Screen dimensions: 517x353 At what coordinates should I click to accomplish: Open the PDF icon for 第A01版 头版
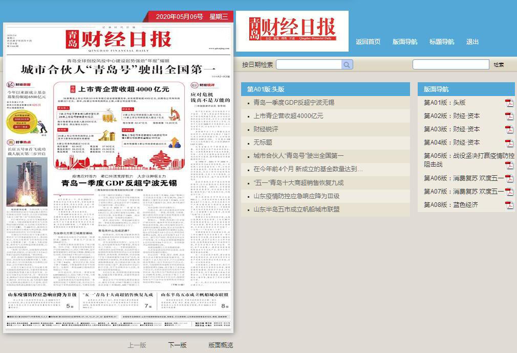509,103
